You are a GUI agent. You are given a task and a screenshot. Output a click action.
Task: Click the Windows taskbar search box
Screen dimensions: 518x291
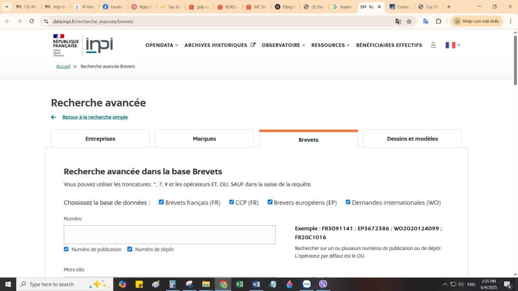(x=64, y=284)
